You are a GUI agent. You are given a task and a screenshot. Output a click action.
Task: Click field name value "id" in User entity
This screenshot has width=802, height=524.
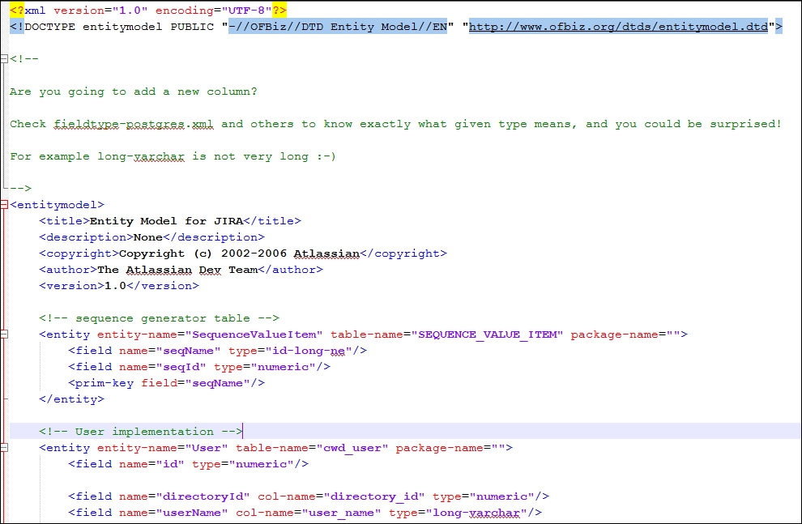[170, 464]
